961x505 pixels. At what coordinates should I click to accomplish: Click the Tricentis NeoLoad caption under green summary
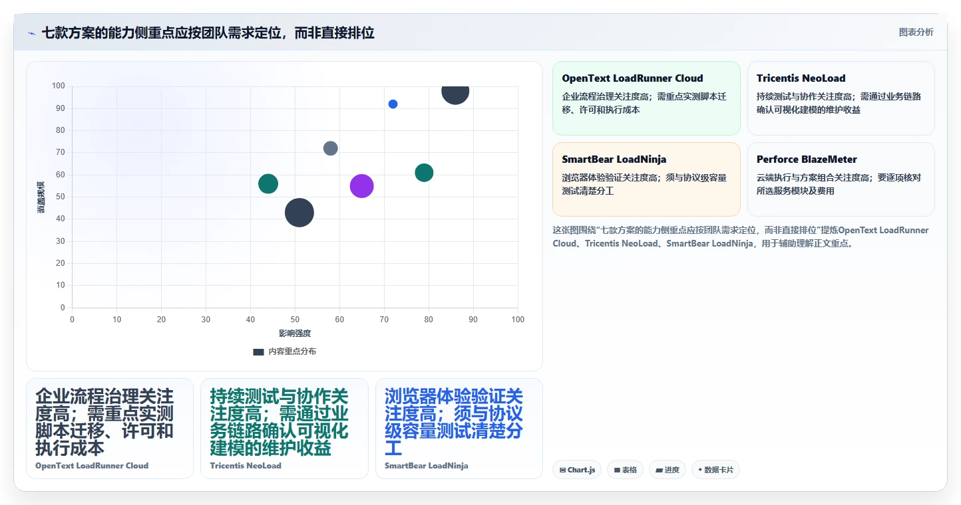pyautogui.click(x=246, y=466)
